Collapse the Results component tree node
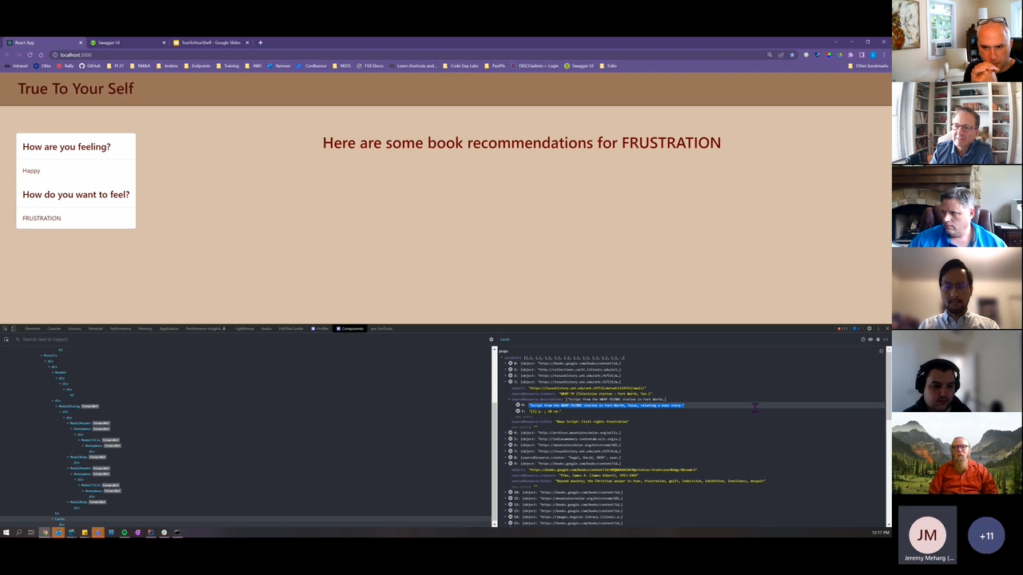1023x575 pixels. [x=41, y=355]
